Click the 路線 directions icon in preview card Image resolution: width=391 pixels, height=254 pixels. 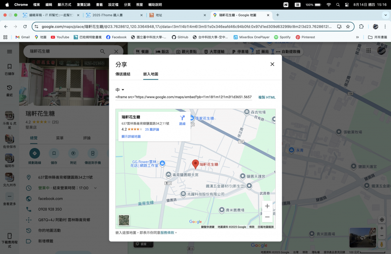pyautogui.click(x=182, y=120)
